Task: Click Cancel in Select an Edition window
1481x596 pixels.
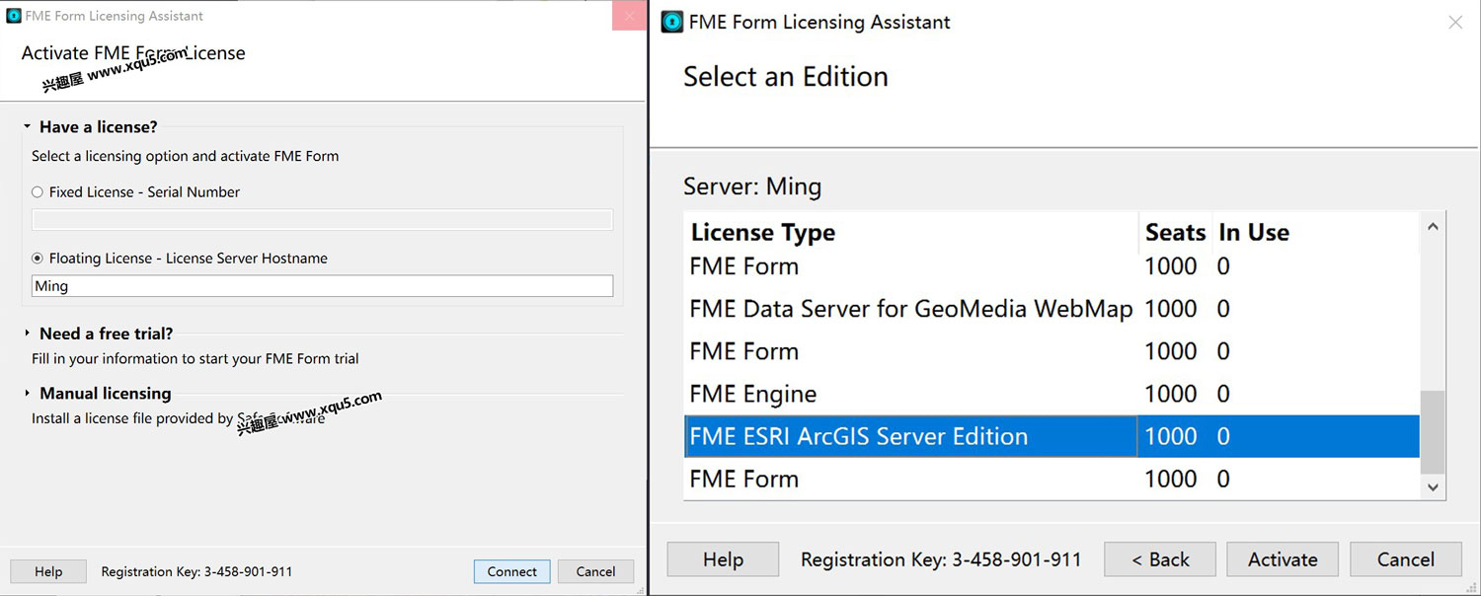Action: 1406,559
